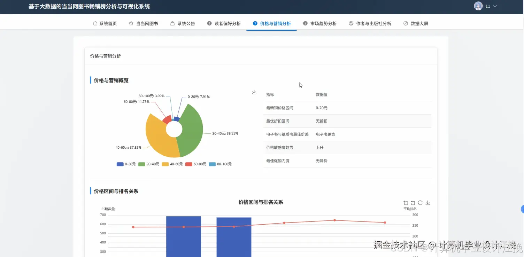The image size is (524, 257).
Task: Select the 最畅销价格区间 table cell
Action: point(280,108)
